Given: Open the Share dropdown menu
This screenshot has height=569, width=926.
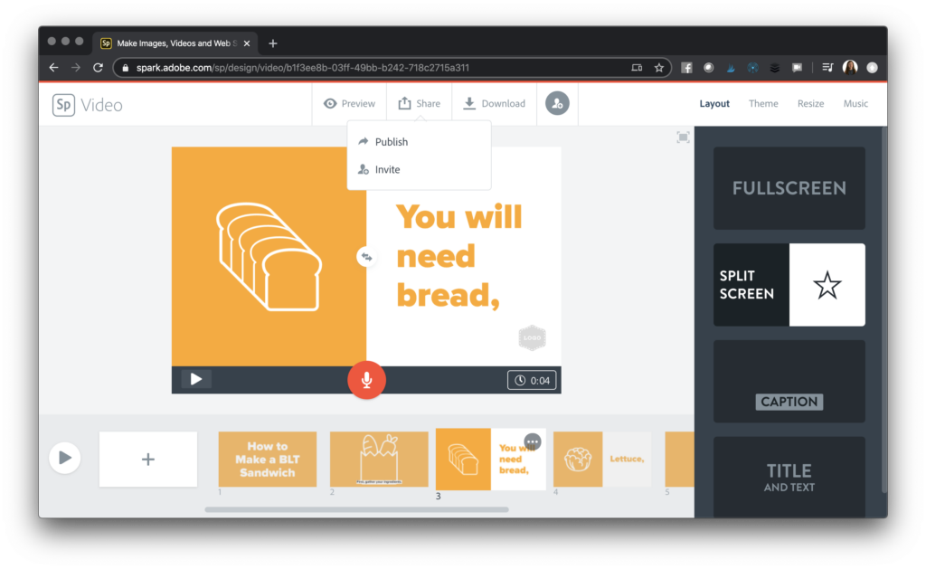Looking at the screenshot, I should 419,103.
